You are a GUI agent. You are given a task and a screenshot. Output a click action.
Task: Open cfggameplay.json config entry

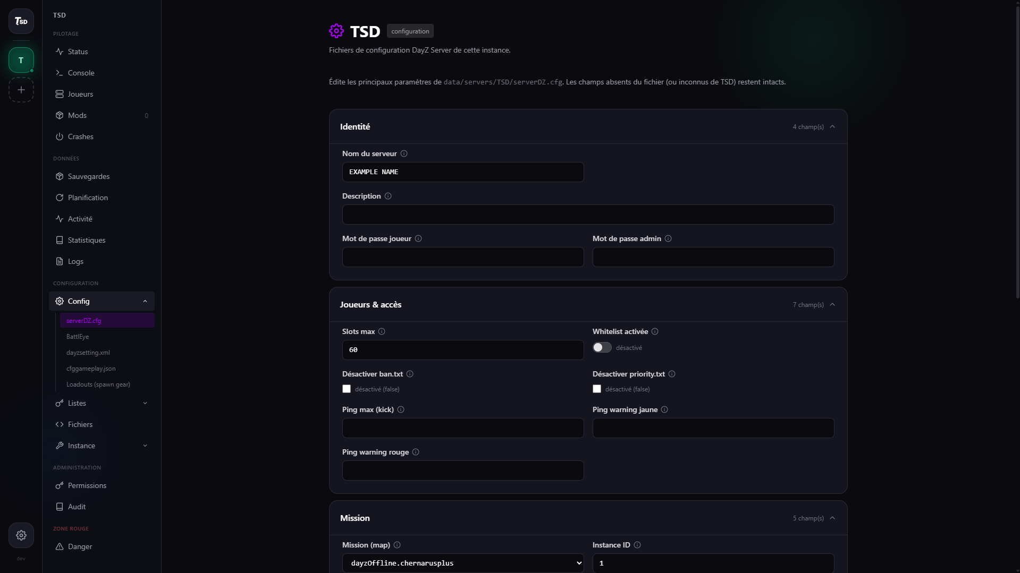pos(107,368)
